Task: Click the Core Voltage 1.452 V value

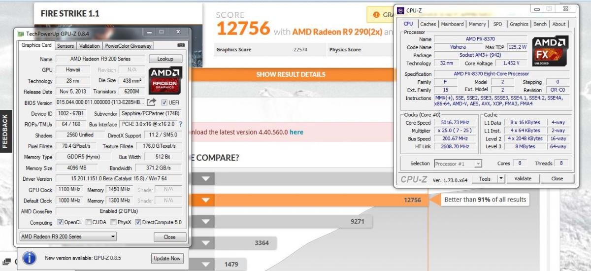Action: (511, 63)
